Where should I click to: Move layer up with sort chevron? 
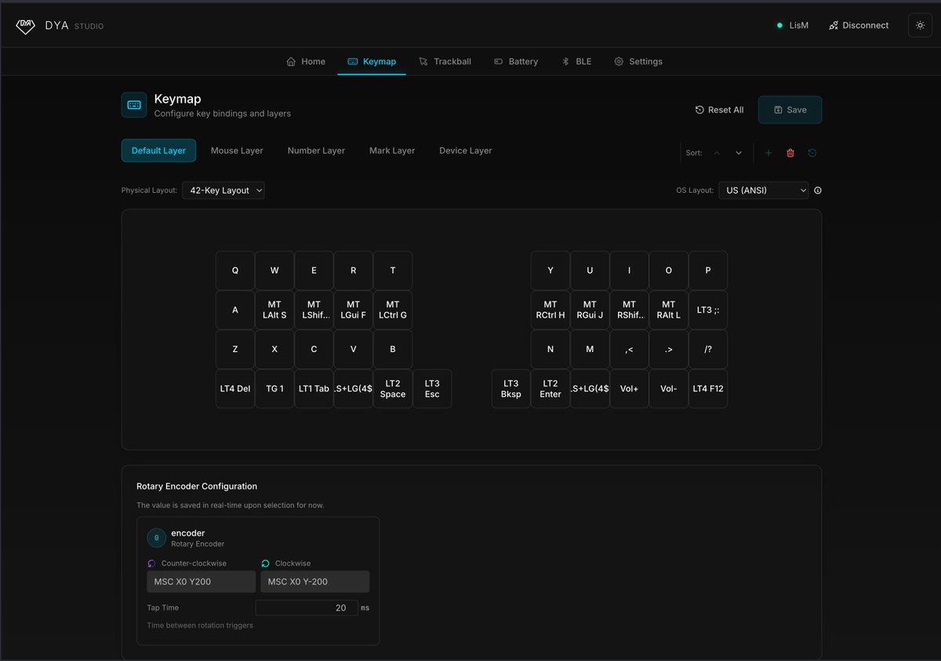(717, 153)
